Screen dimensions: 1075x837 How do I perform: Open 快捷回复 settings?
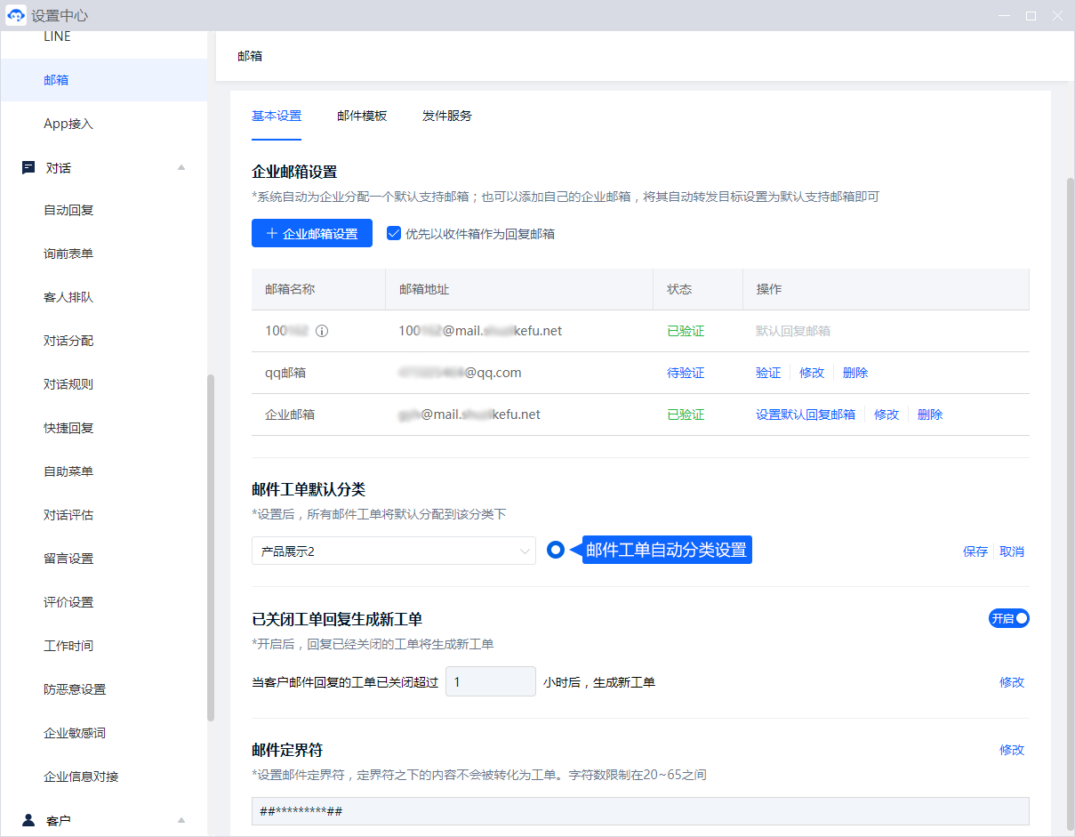[68, 429]
